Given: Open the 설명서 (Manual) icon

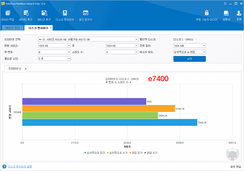Looking at the screenshot, I should (x=226, y=16).
